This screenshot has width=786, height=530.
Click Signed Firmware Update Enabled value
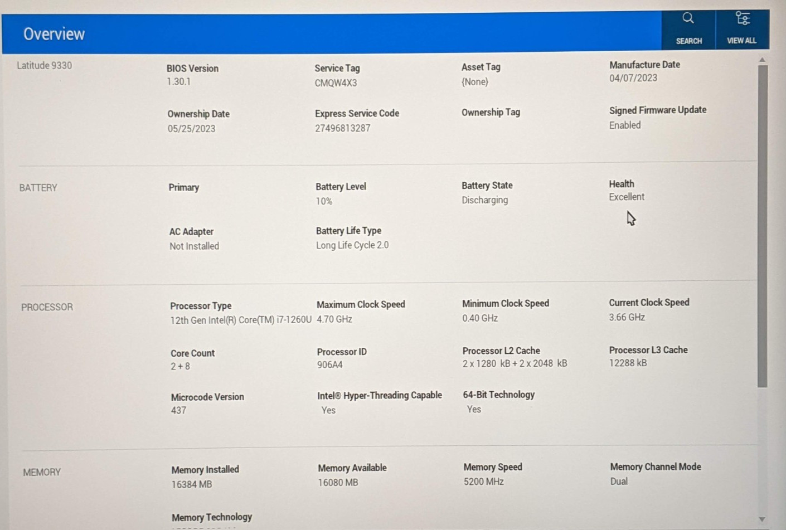pos(625,125)
